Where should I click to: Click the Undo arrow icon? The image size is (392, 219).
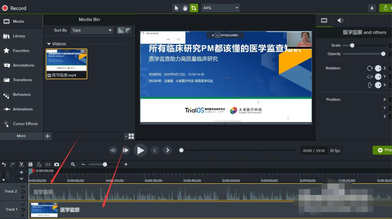tap(4, 164)
